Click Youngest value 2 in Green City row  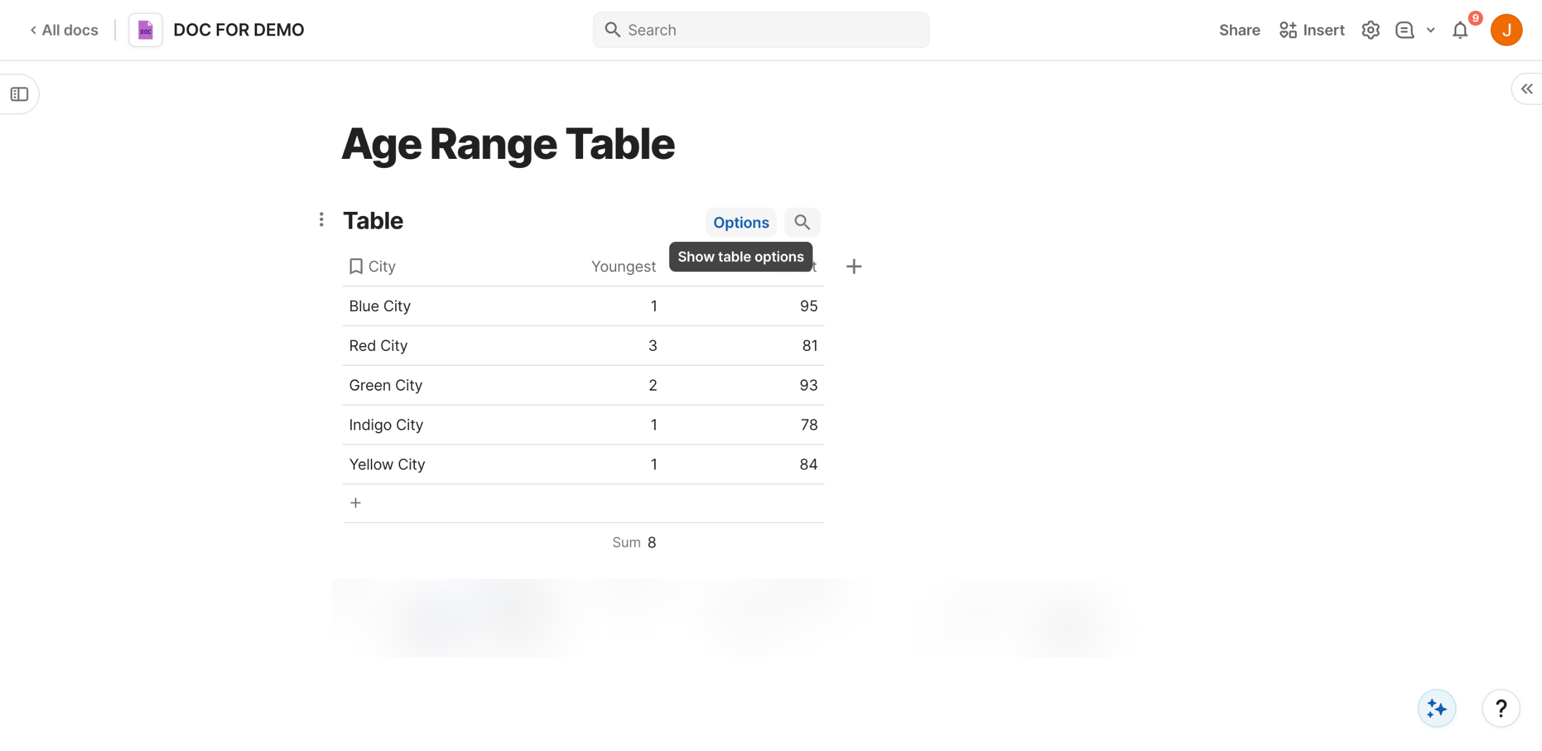click(653, 386)
